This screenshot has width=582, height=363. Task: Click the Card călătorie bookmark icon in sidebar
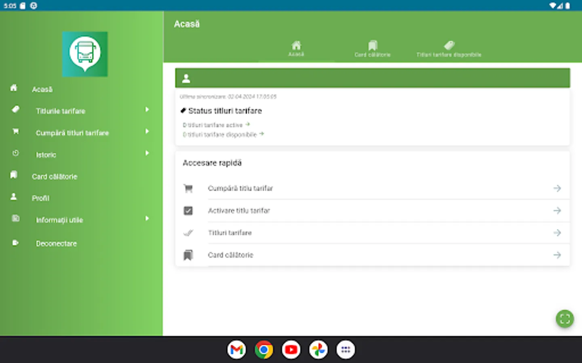pos(13,175)
